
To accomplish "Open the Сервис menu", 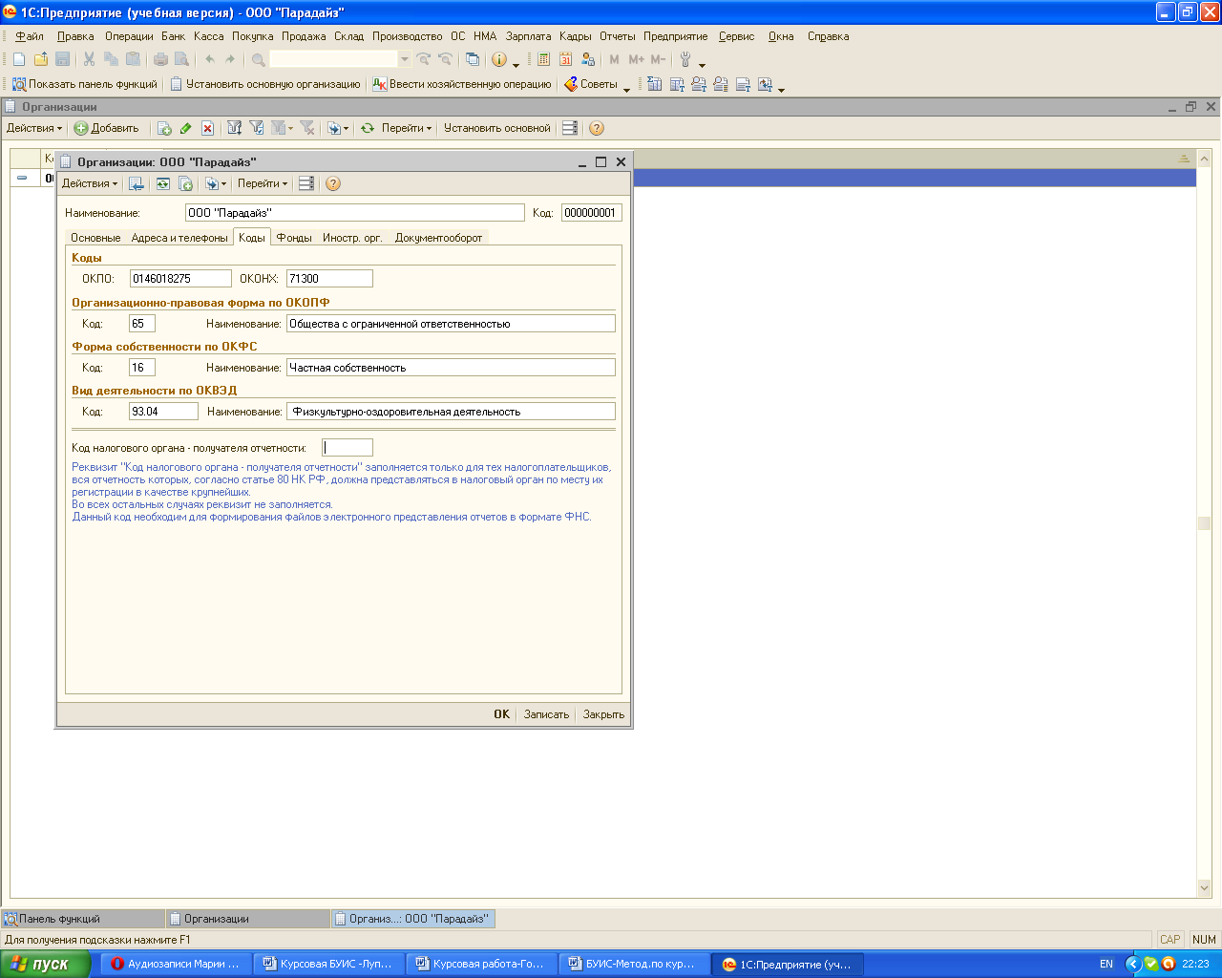I will tap(737, 36).
